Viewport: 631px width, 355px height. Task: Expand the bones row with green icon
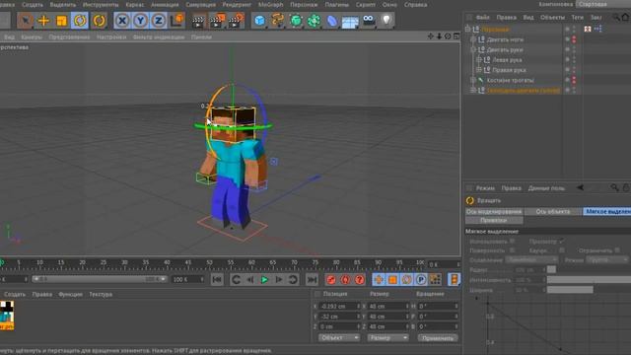pos(473,80)
